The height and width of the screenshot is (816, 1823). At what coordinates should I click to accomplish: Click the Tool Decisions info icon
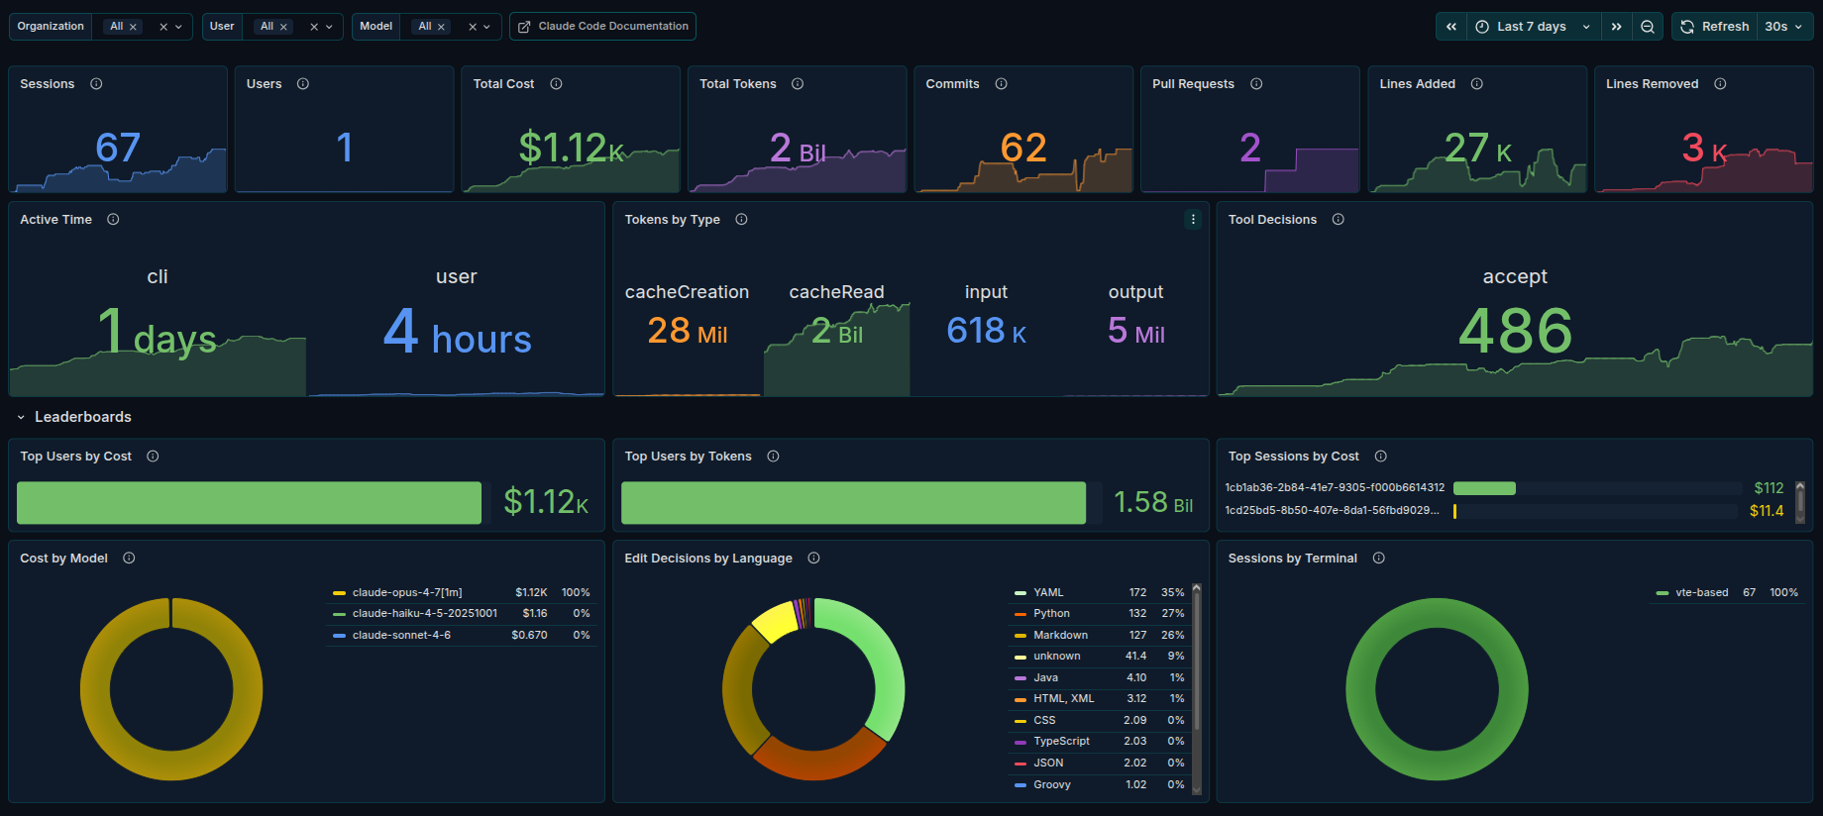point(1339,220)
